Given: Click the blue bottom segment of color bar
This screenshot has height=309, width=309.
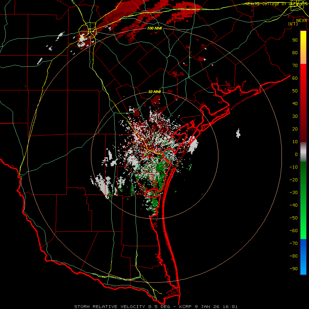Looking at the screenshot, I should tap(303, 257).
